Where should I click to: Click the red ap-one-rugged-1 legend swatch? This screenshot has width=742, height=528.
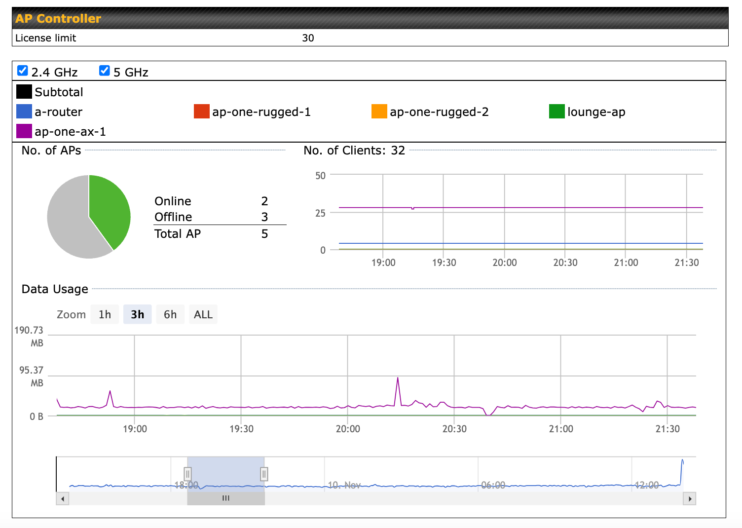click(202, 112)
